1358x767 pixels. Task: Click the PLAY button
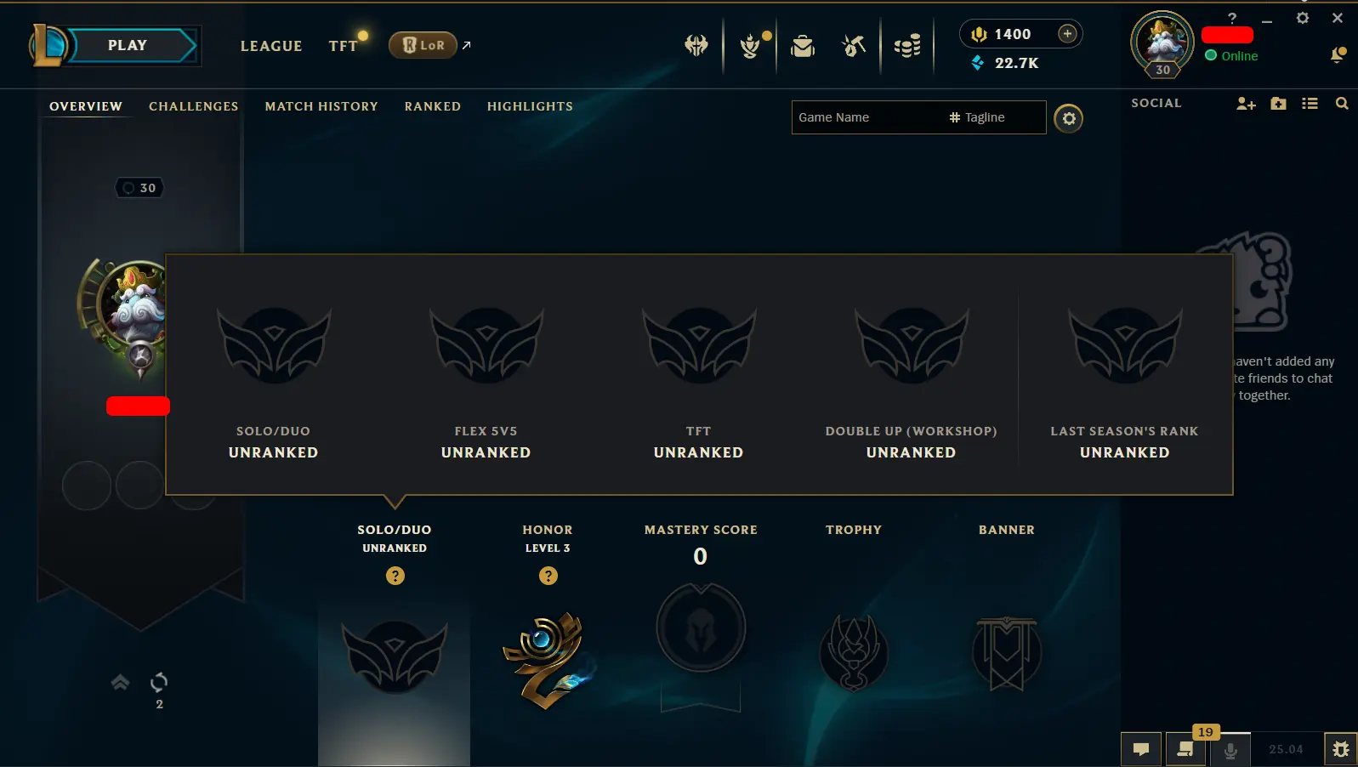128,45
